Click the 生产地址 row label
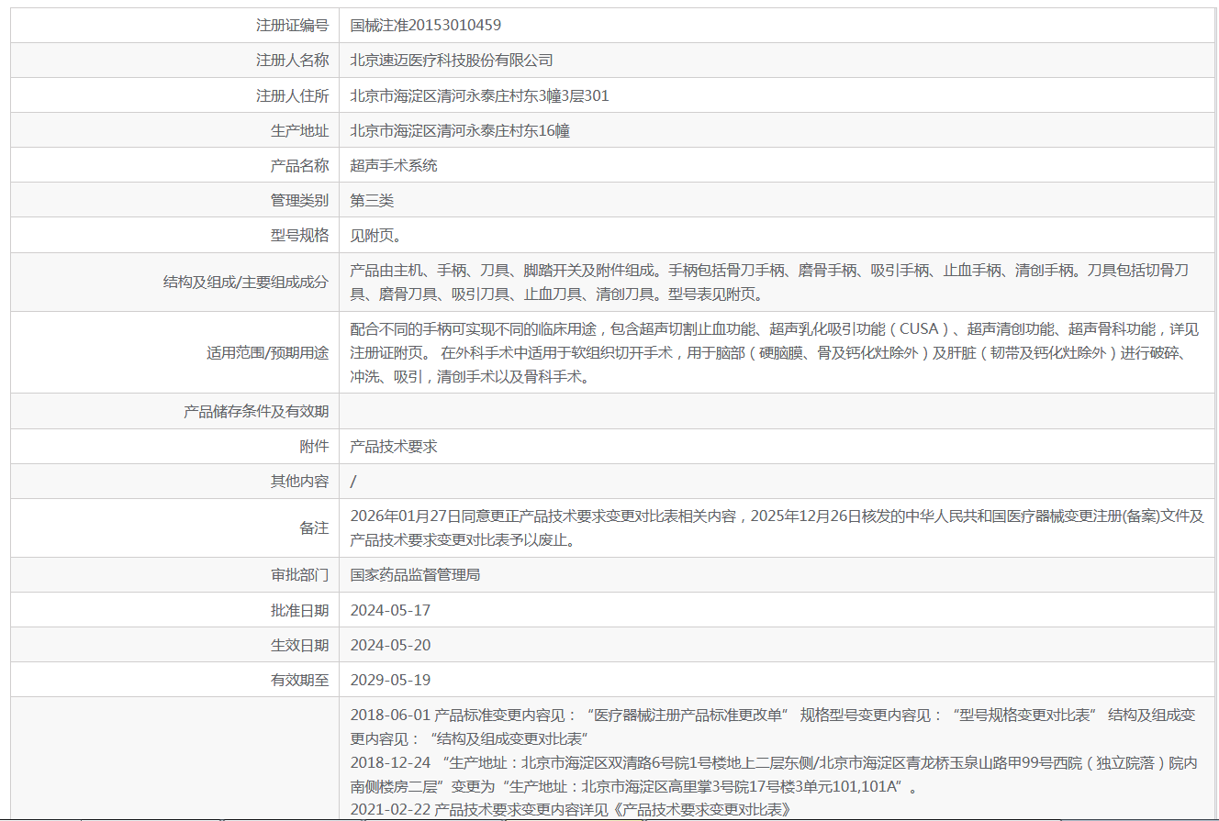 pyautogui.click(x=299, y=130)
